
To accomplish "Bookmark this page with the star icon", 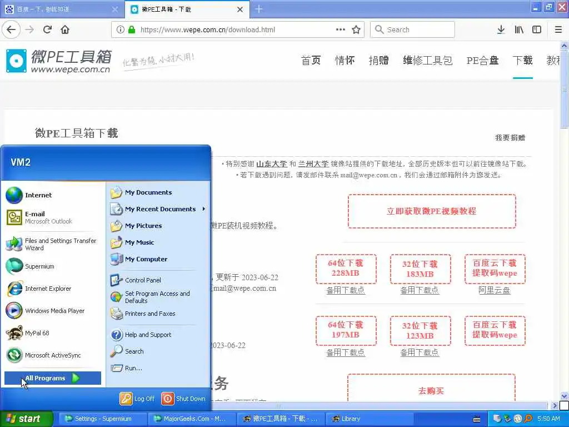I will (x=356, y=29).
